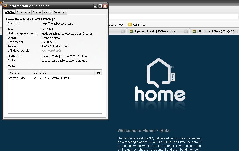Screen dimensions: 239x151
Task: Select the Content-Type meta row
Action: 55,78
